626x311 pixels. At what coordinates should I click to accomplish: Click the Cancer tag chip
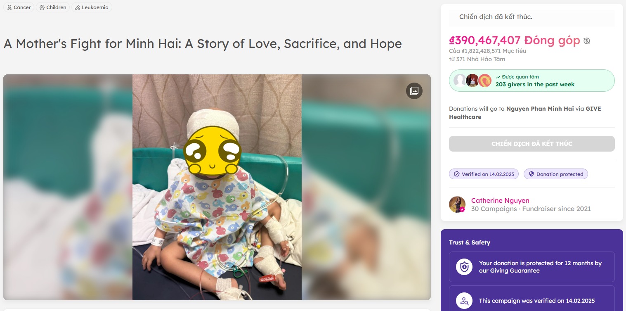coord(19,7)
